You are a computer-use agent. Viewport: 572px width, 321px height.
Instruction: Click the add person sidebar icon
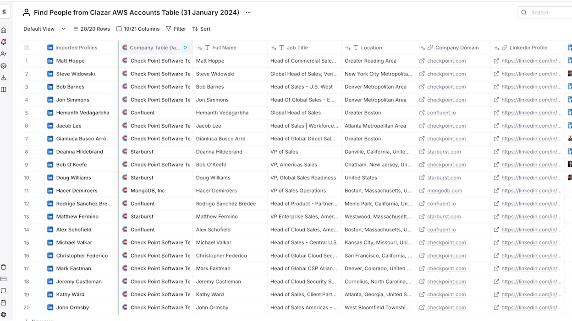(4, 54)
